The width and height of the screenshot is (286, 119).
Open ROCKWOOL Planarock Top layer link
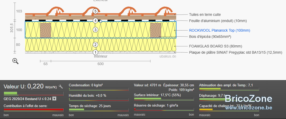[220, 31]
